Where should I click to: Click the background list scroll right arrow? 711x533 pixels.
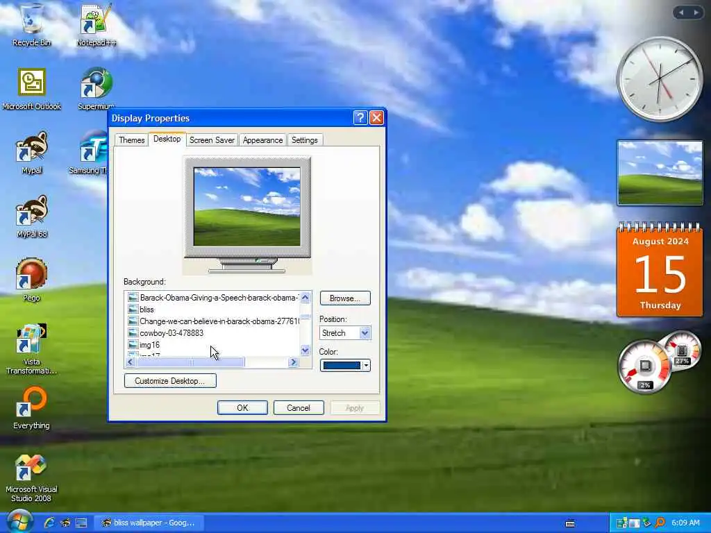coord(294,362)
